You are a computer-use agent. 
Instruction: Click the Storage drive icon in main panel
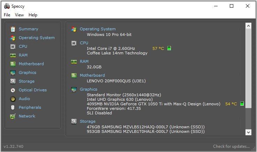click(x=74, y=121)
